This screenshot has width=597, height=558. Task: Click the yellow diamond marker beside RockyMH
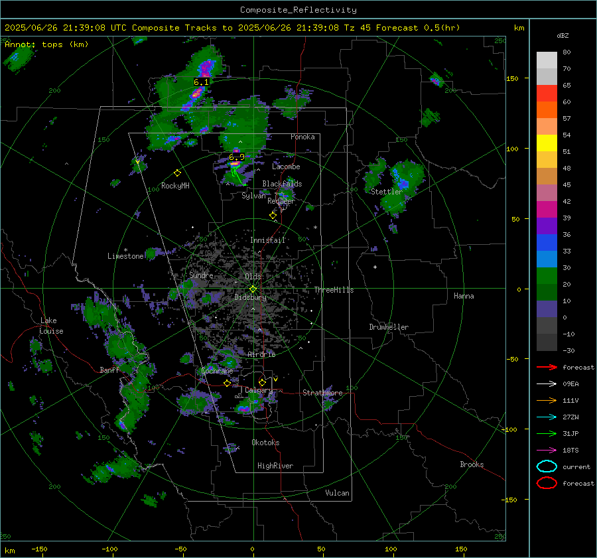(177, 173)
